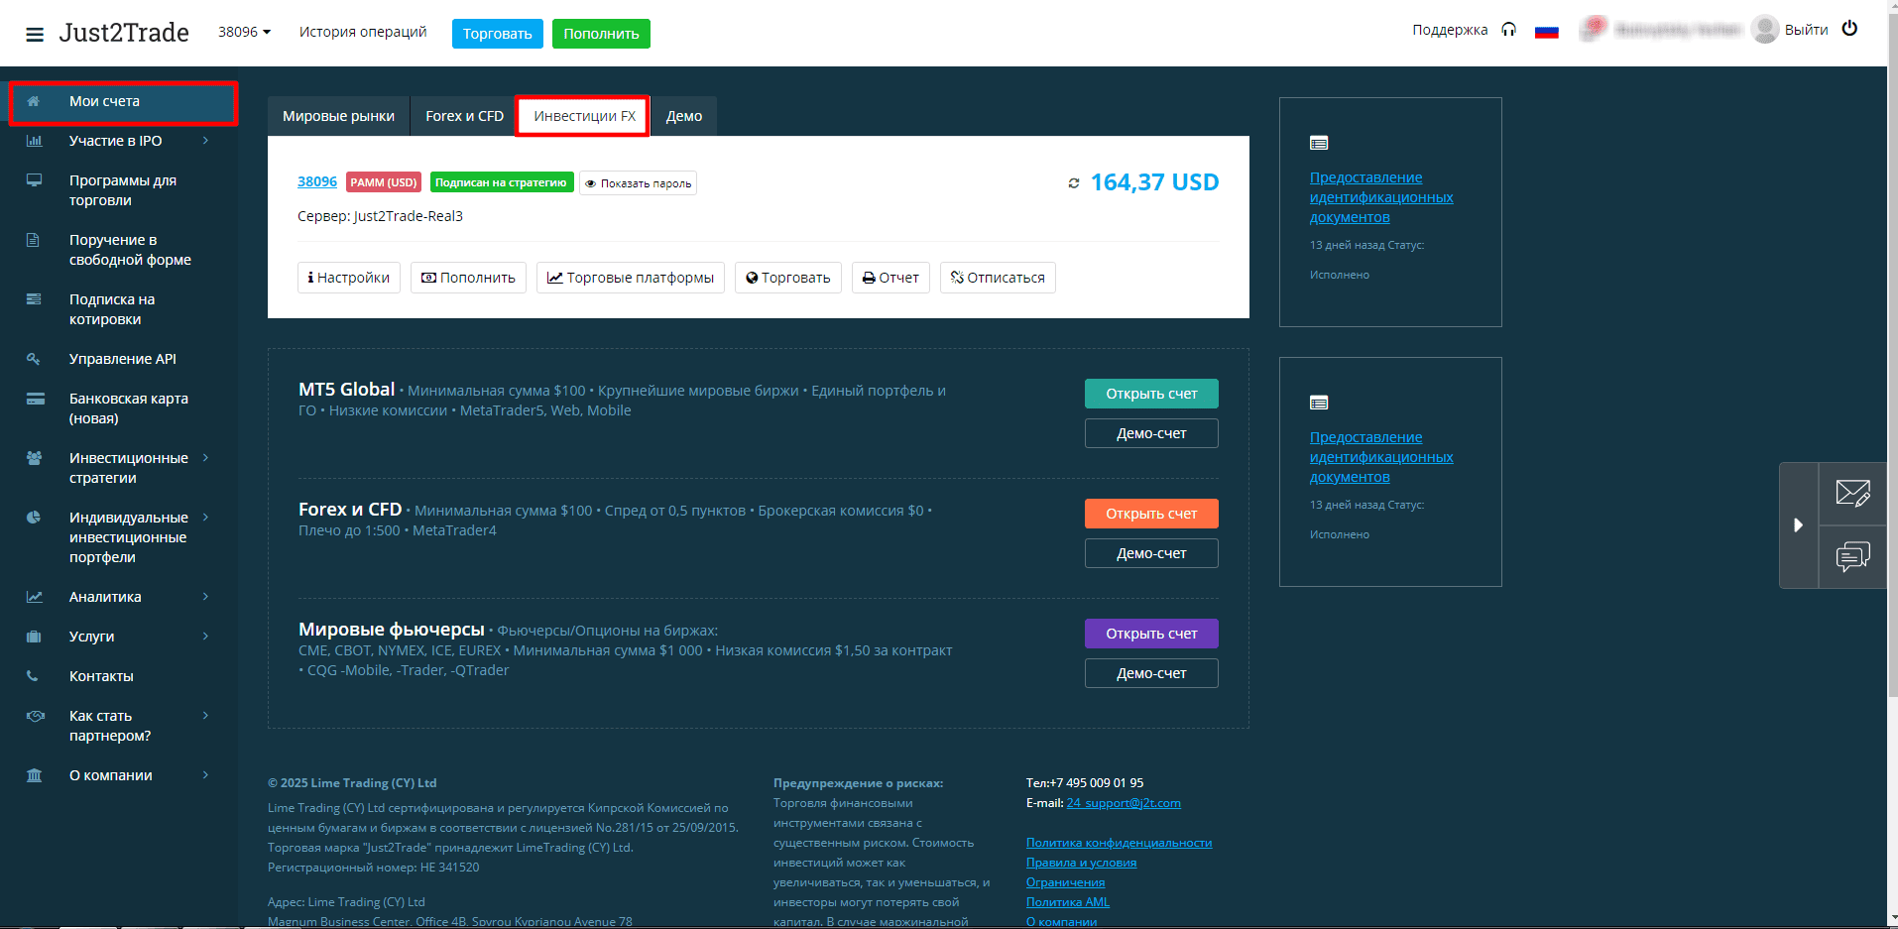This screenshot has height=929, width=1898.
Task: Switch to Мировые рынки tab
Action: (x=338, y=116)
